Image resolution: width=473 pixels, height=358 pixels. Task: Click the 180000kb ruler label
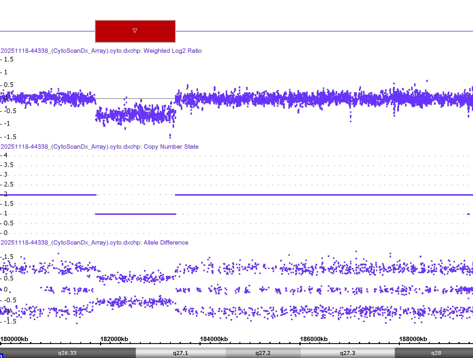[x=14, y=339]
